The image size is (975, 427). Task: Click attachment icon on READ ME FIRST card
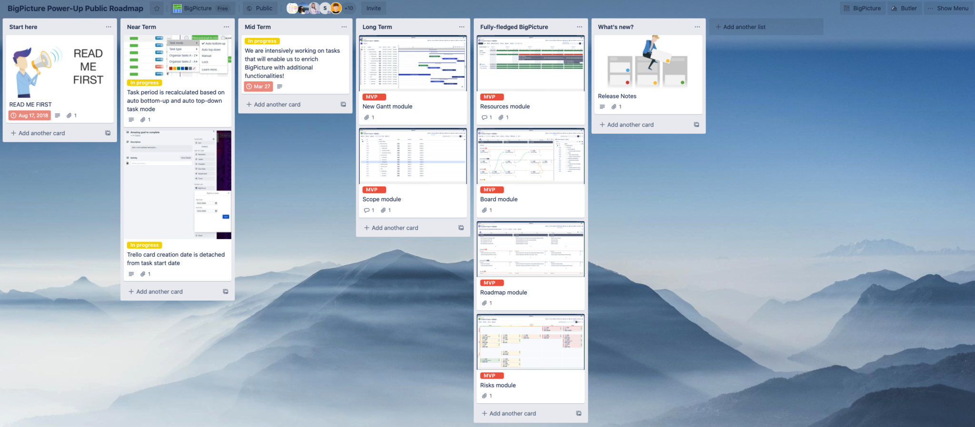(x=69, y=116)
